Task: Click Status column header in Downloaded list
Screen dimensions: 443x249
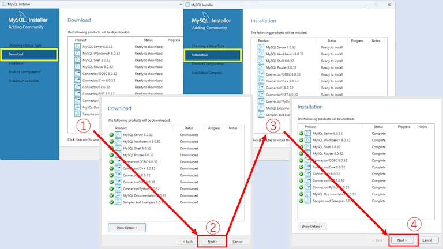Action: click(x=189, y=128)
